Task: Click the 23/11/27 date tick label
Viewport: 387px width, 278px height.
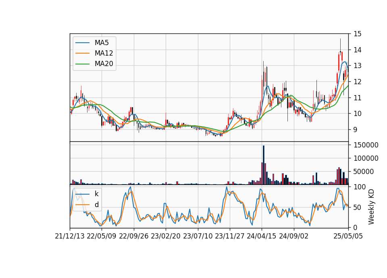Action: pyautogui.click(x=230, y=237)
